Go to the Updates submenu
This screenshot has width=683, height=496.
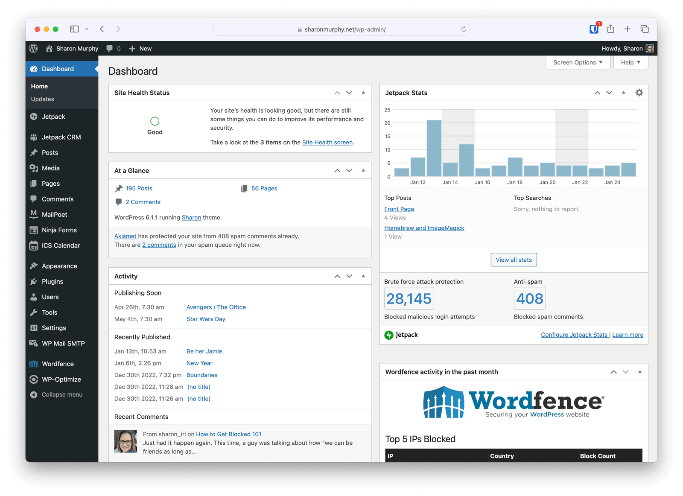[x=43, y=99]
